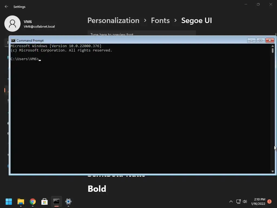
Task: Click the font preview text field
Action: pyautogui.click(x=142, y=33)
